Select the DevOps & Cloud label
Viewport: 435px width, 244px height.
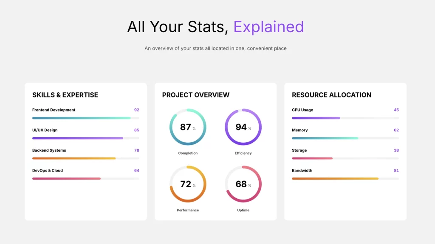(48, 170)
